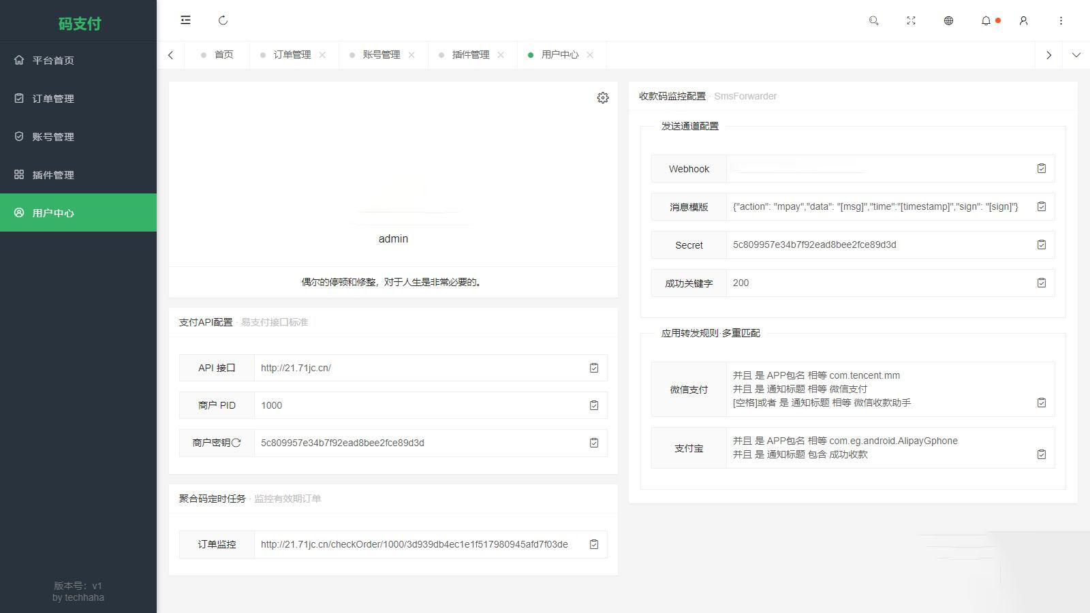Regenerate the 商户密钥 with refresh icon
This screenshot has width=1090, height=613.
click(236, 443)
